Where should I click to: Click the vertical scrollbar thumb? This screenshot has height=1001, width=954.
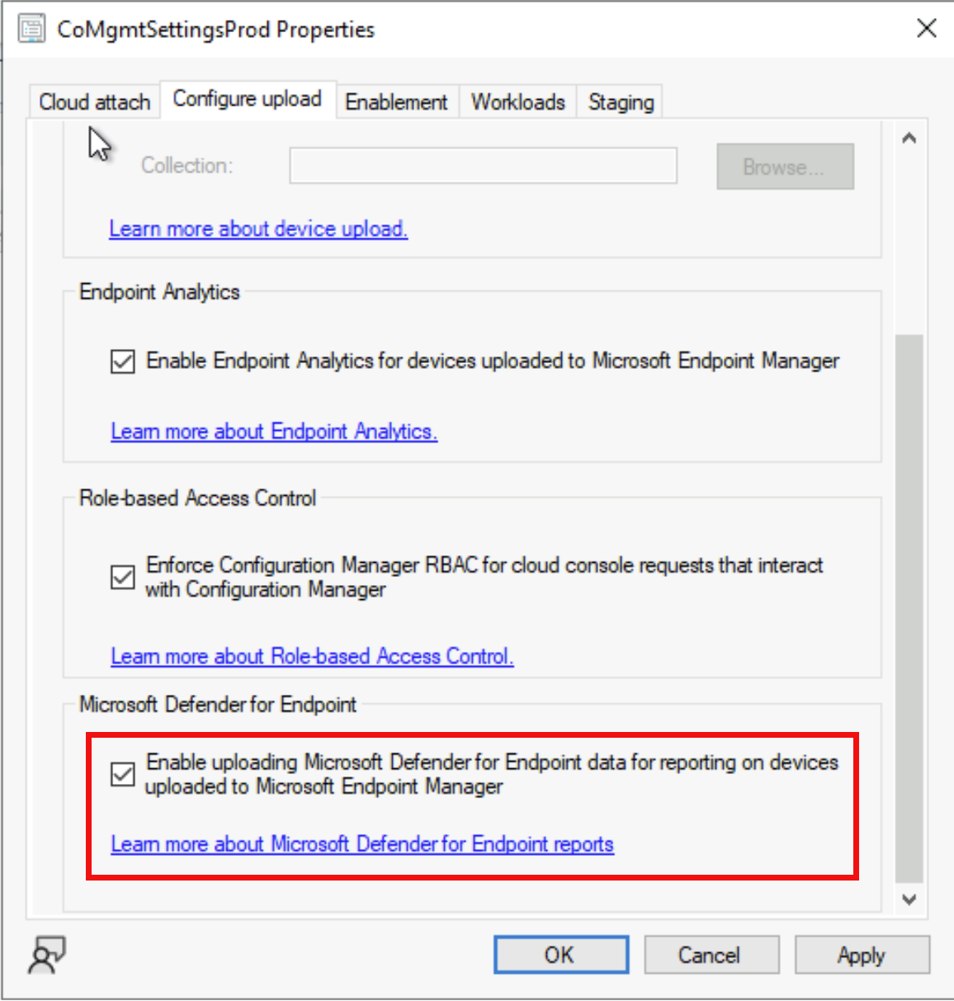tap(909, 607)
